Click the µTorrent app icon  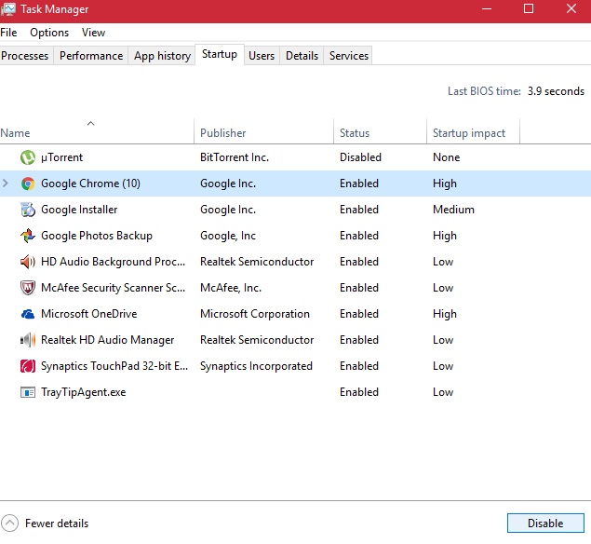click(28, 157)
